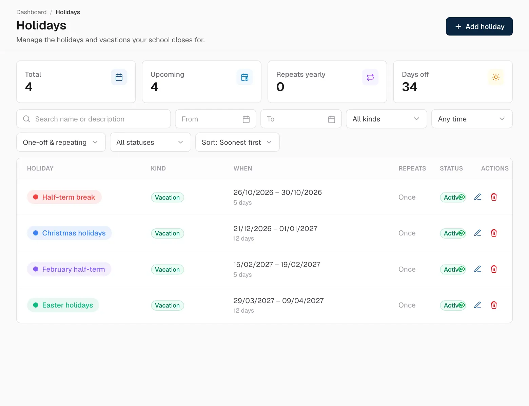Screen dimensions: 529x406
Task: Click the February half-term color tag
Action: [x=69, y=269]
